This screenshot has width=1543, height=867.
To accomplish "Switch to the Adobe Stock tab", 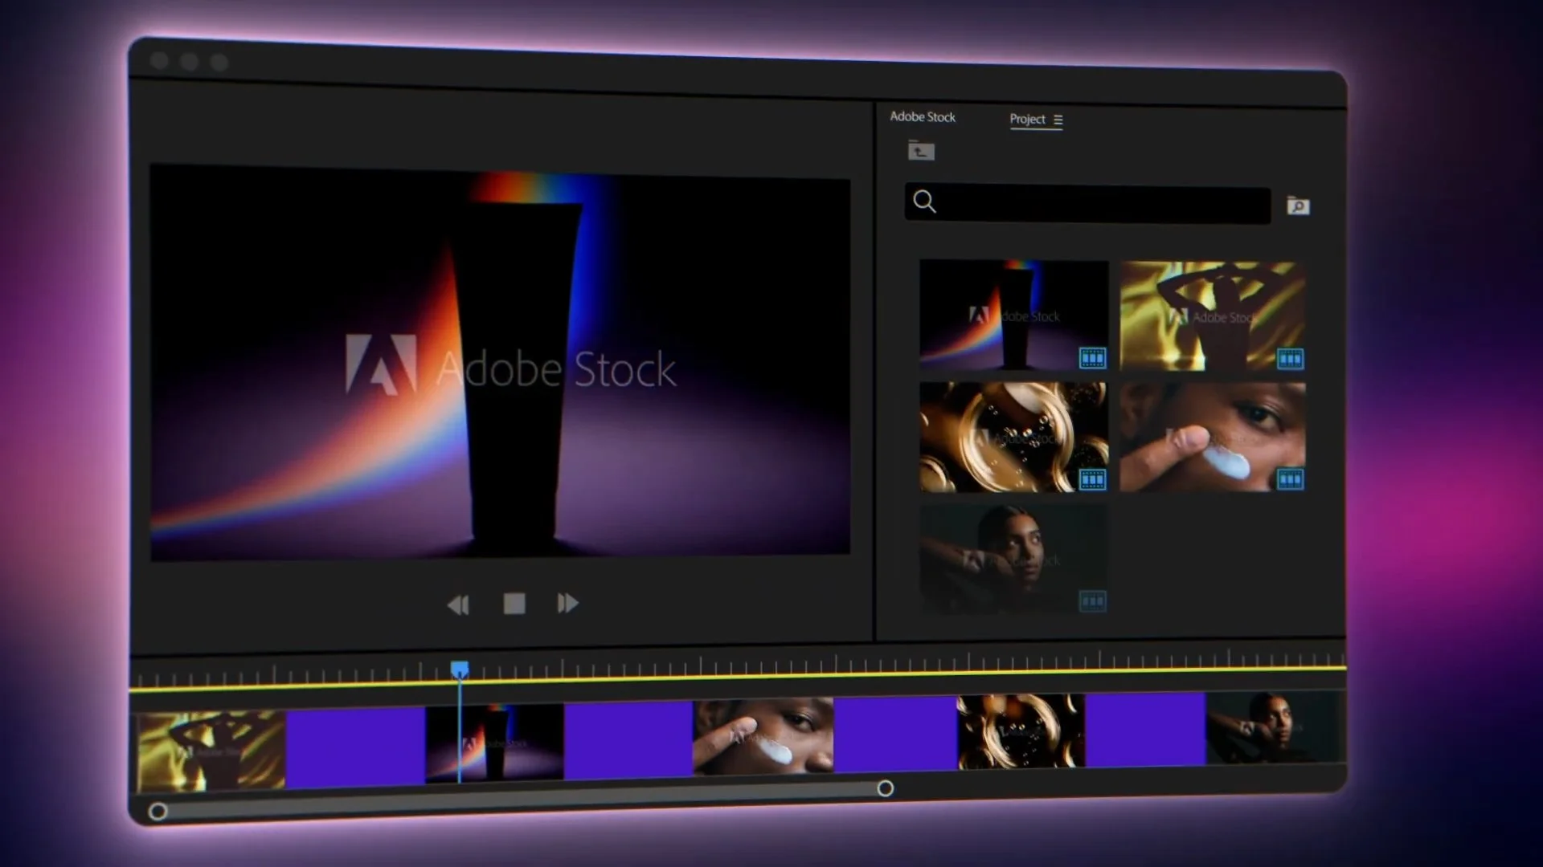I will click(x=922, y=116).
